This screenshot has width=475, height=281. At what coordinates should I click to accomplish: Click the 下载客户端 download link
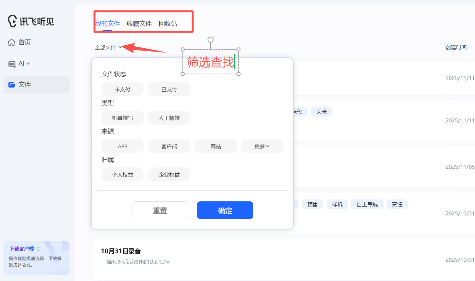(22, 249)
